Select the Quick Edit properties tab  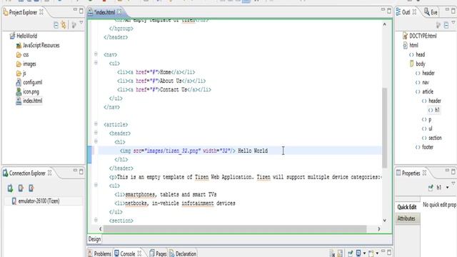point(407,207)
